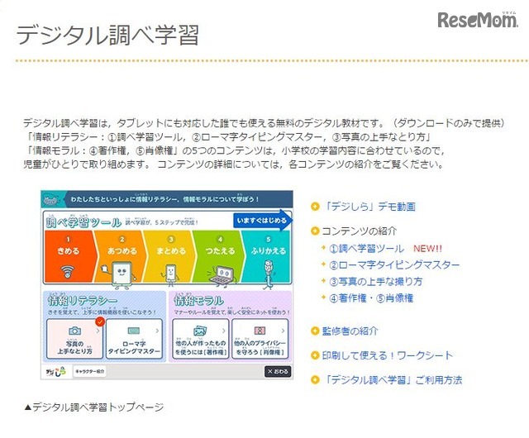Screen dimensions: 529x438
Task: Click the picture icon in 著作権 card
Action: tap(200, 331)
